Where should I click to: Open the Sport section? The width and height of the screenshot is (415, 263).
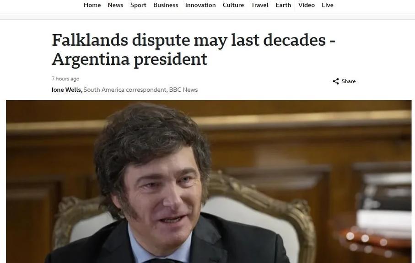coord(138,5)
